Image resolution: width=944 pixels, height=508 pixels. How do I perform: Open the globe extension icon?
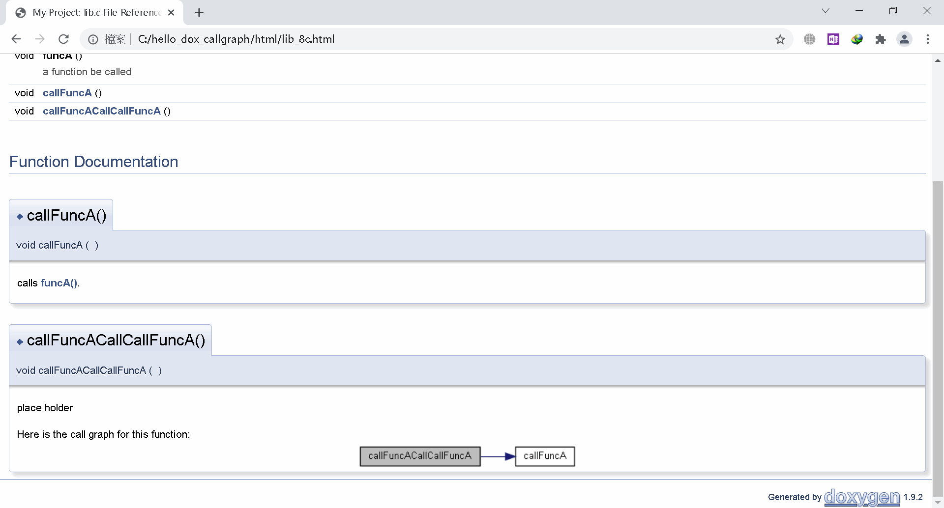810,39
